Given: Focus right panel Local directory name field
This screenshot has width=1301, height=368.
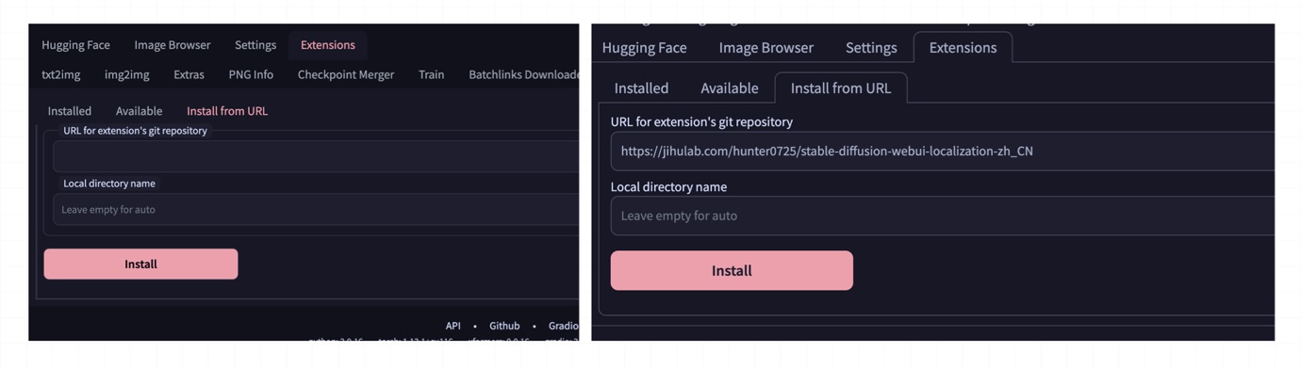Looking at the screenshot, I should pos(943,216).
